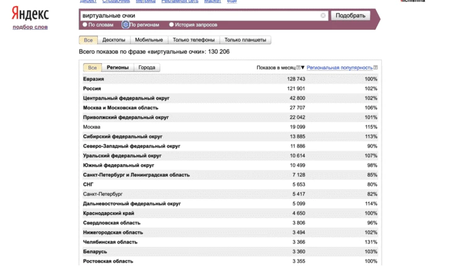Image resolution: width=452 pixels, height=266 pixels.
Task: Click the 115% popularity value for Москва
Action: [371, 126]
